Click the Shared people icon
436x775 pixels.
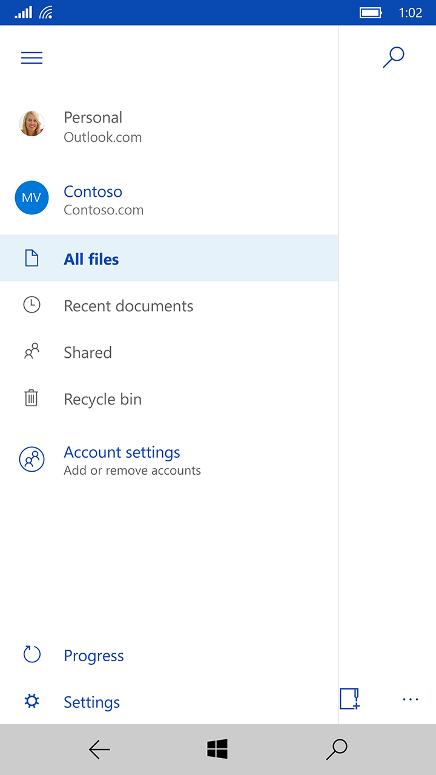tap(31, 351)
